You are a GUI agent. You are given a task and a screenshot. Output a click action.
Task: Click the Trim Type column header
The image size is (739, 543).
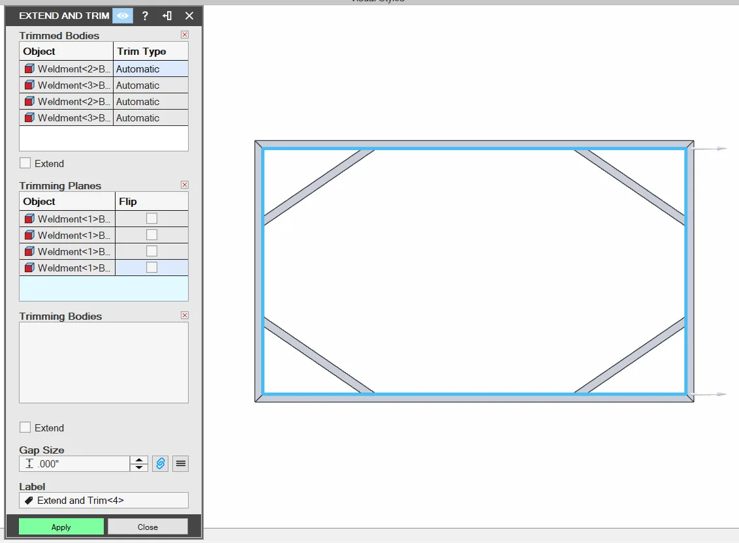(151, 52)
